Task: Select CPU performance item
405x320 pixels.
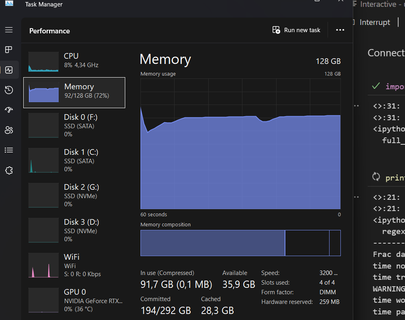Action: pyautogui.click(x=74, y=61)
